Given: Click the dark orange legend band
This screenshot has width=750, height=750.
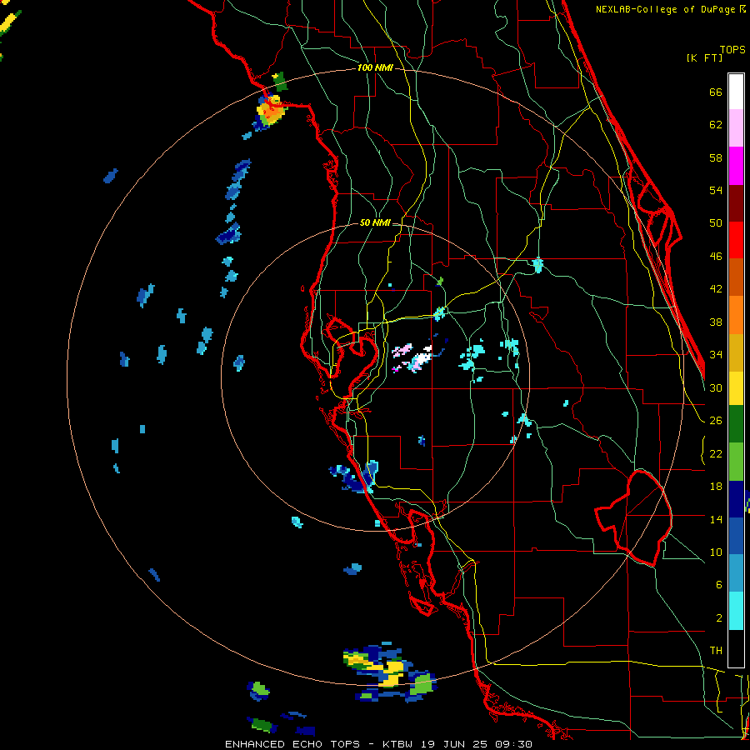Looking at the screenshot, I should 736,277.
